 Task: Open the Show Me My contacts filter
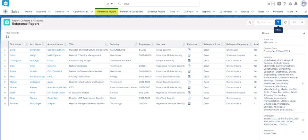click(x=283, y=41)
